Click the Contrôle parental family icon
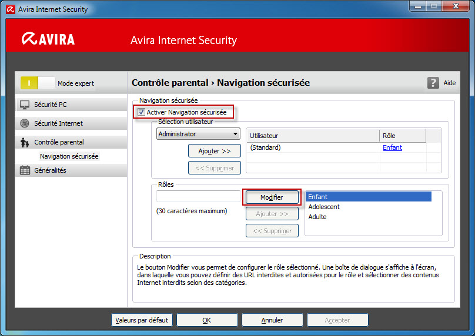The width and height of the screenshot is (475, 336). tap(25, 142)
